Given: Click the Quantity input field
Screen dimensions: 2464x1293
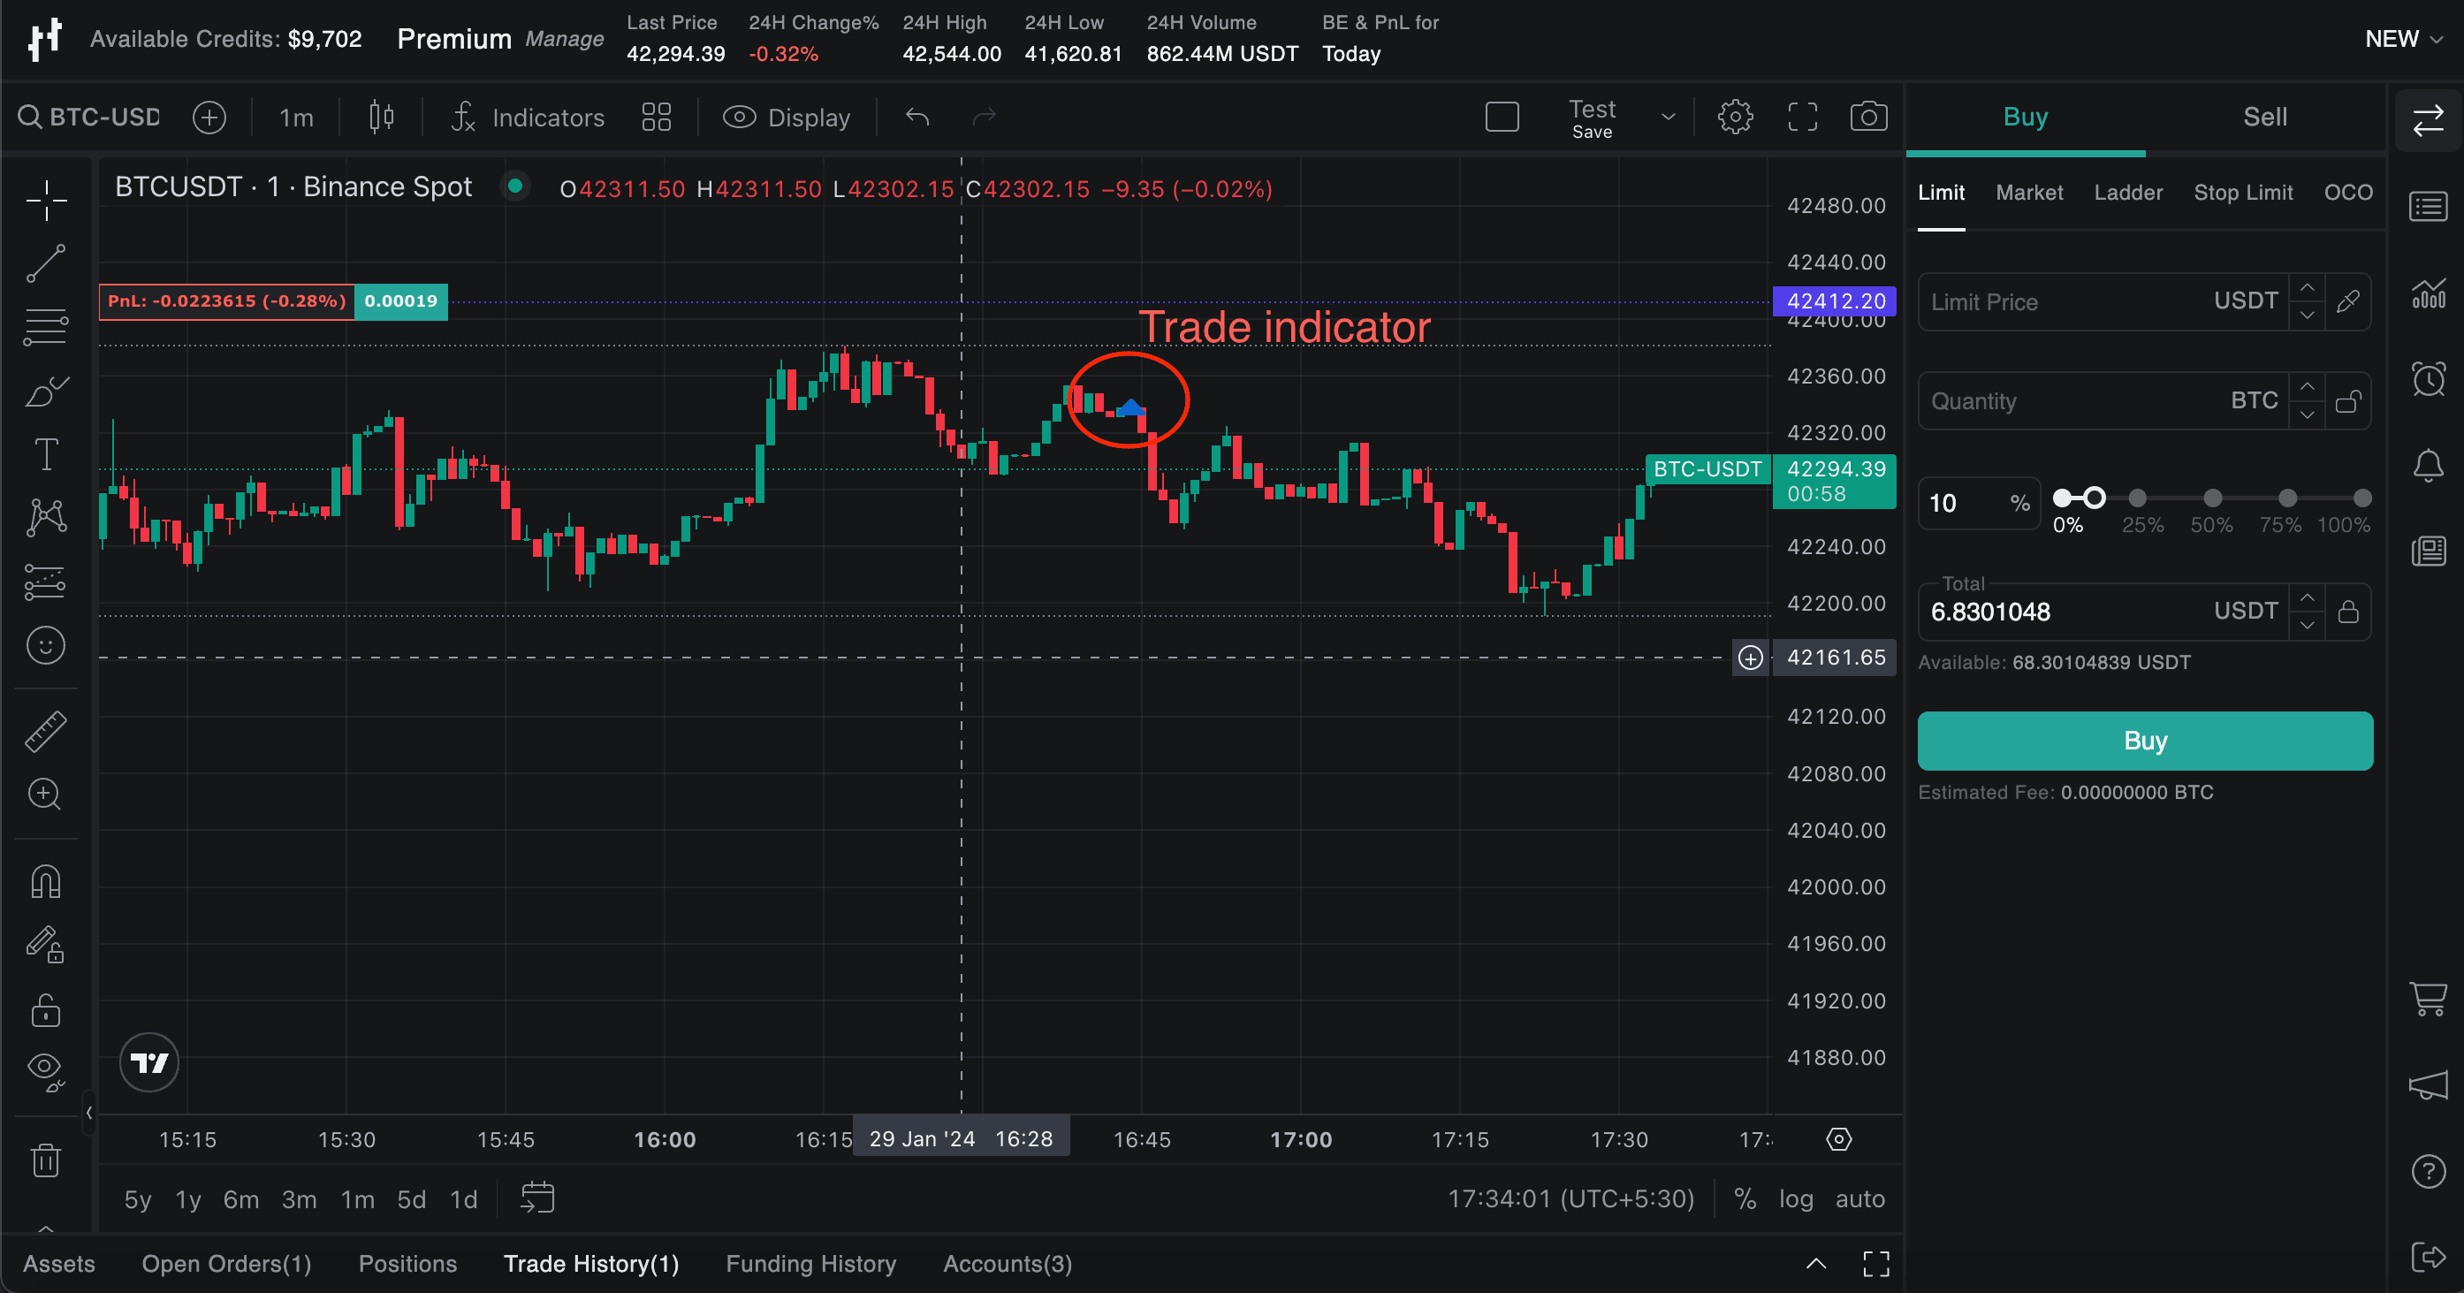Looking at the screenshot, I should pyautogui.click(x=2103, y=400).
